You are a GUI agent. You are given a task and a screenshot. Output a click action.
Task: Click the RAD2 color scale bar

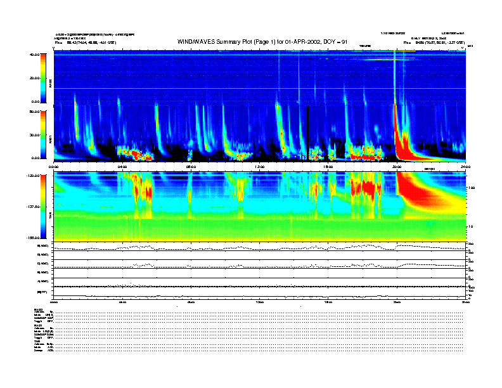[x=43, y=78]
